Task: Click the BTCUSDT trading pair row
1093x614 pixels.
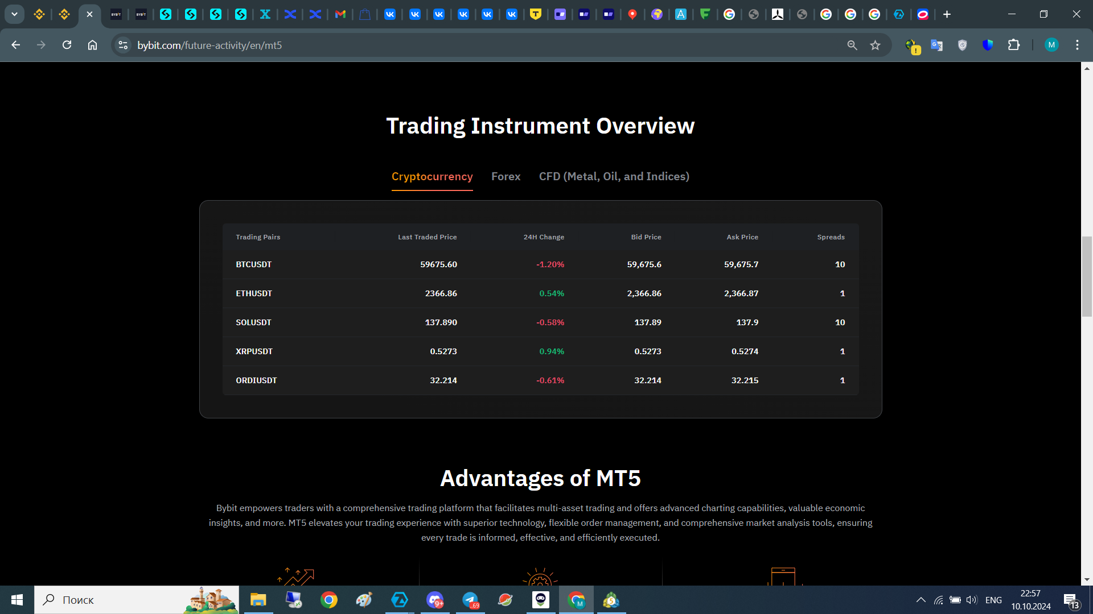Action: coord(254,264)
